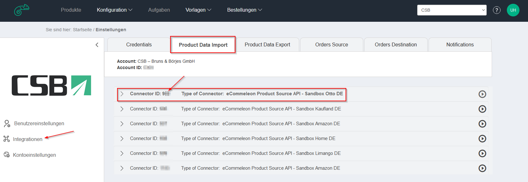This screenshot has height=182, width=528.
Task: Click the CSB company logo in the sidebar
Action: (51, 85)
